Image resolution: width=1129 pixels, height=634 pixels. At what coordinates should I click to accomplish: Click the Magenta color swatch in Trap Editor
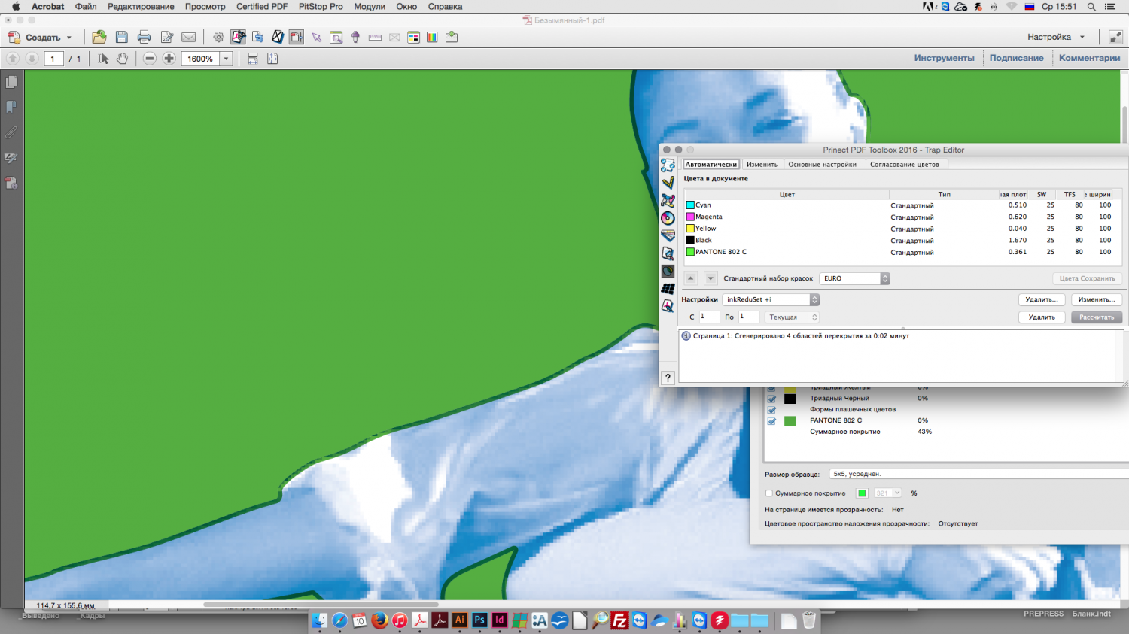[690, 217]
